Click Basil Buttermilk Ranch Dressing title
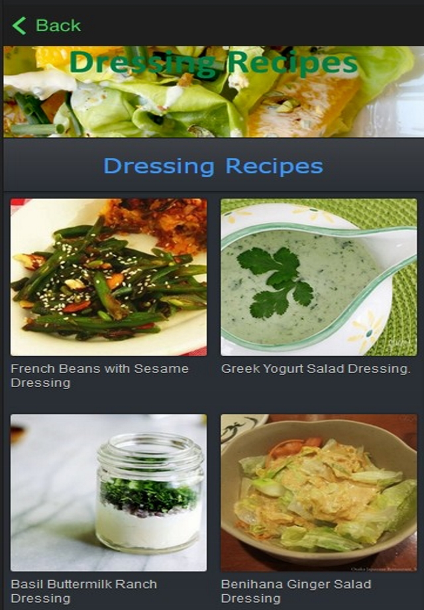Screen dimensions: 424x610 pyautogui.click(x=84, y=591)
